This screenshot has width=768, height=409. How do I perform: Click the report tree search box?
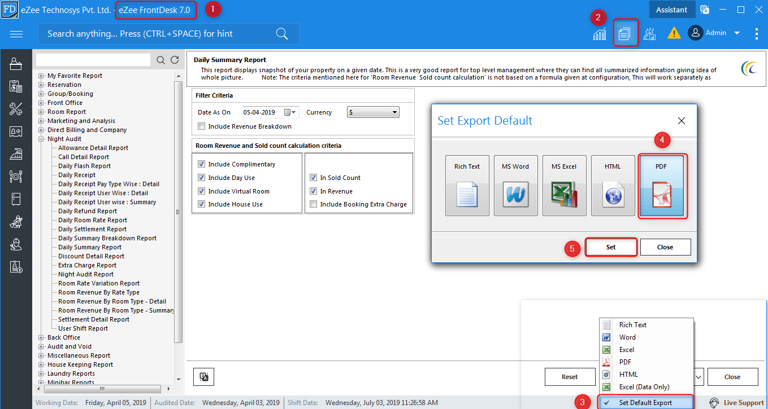[x=93, y=60]
